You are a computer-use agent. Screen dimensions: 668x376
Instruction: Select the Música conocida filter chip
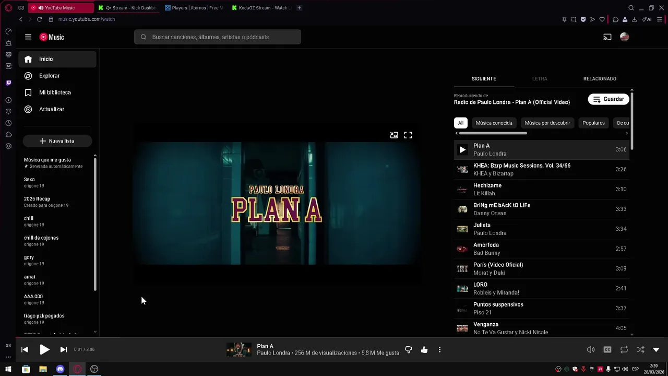click(x=494, y=123)
